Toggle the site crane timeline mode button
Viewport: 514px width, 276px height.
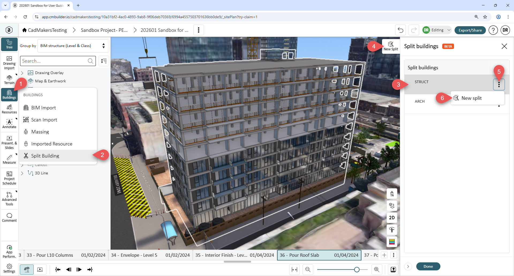coord(27,269)
